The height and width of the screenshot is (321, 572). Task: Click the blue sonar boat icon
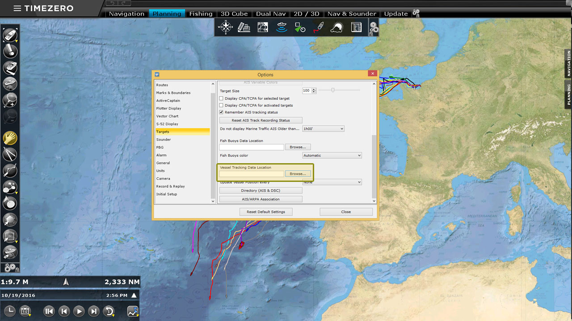tap(282, 28)
